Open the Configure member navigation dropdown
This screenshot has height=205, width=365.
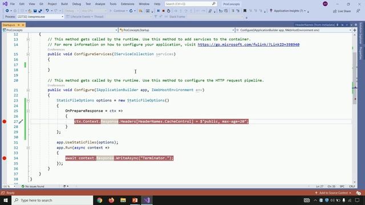294,30
